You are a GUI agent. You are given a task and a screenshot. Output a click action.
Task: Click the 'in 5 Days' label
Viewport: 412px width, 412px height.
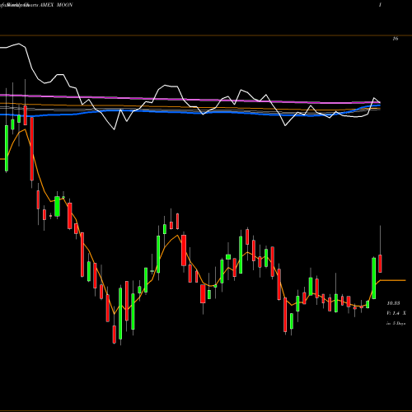[396, 324]
